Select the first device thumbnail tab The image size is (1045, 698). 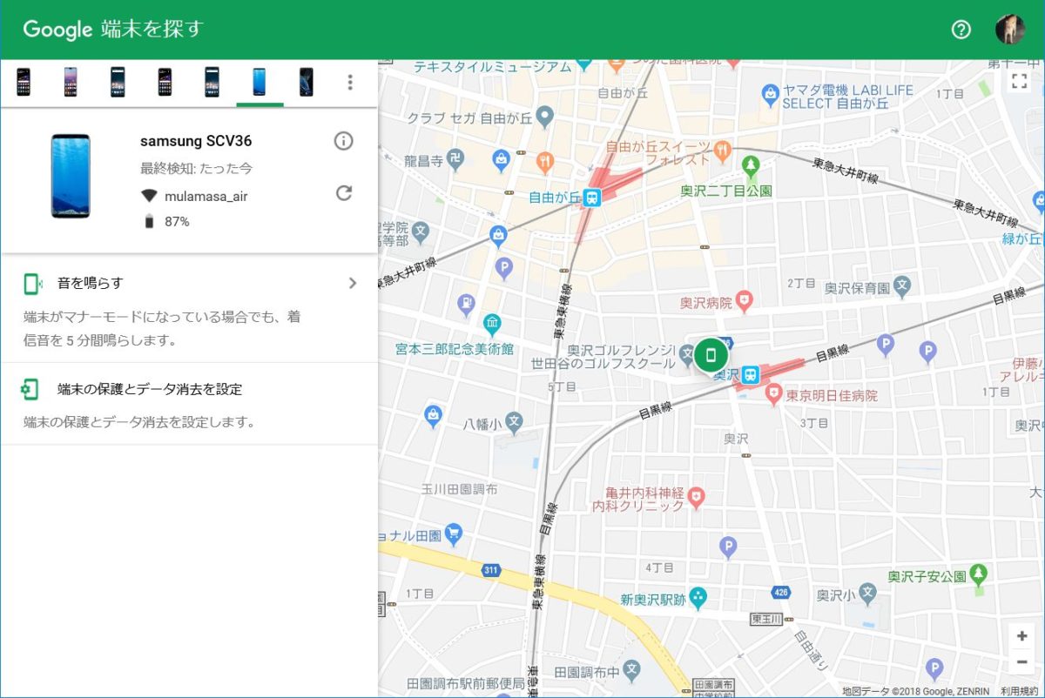24,82
